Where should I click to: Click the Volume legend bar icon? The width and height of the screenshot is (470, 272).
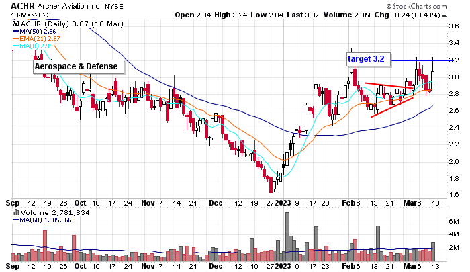pos(15,211)
